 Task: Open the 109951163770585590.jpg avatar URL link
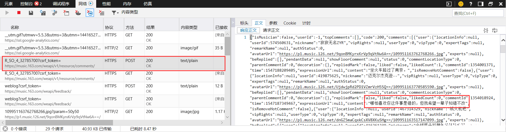point(361,87)
